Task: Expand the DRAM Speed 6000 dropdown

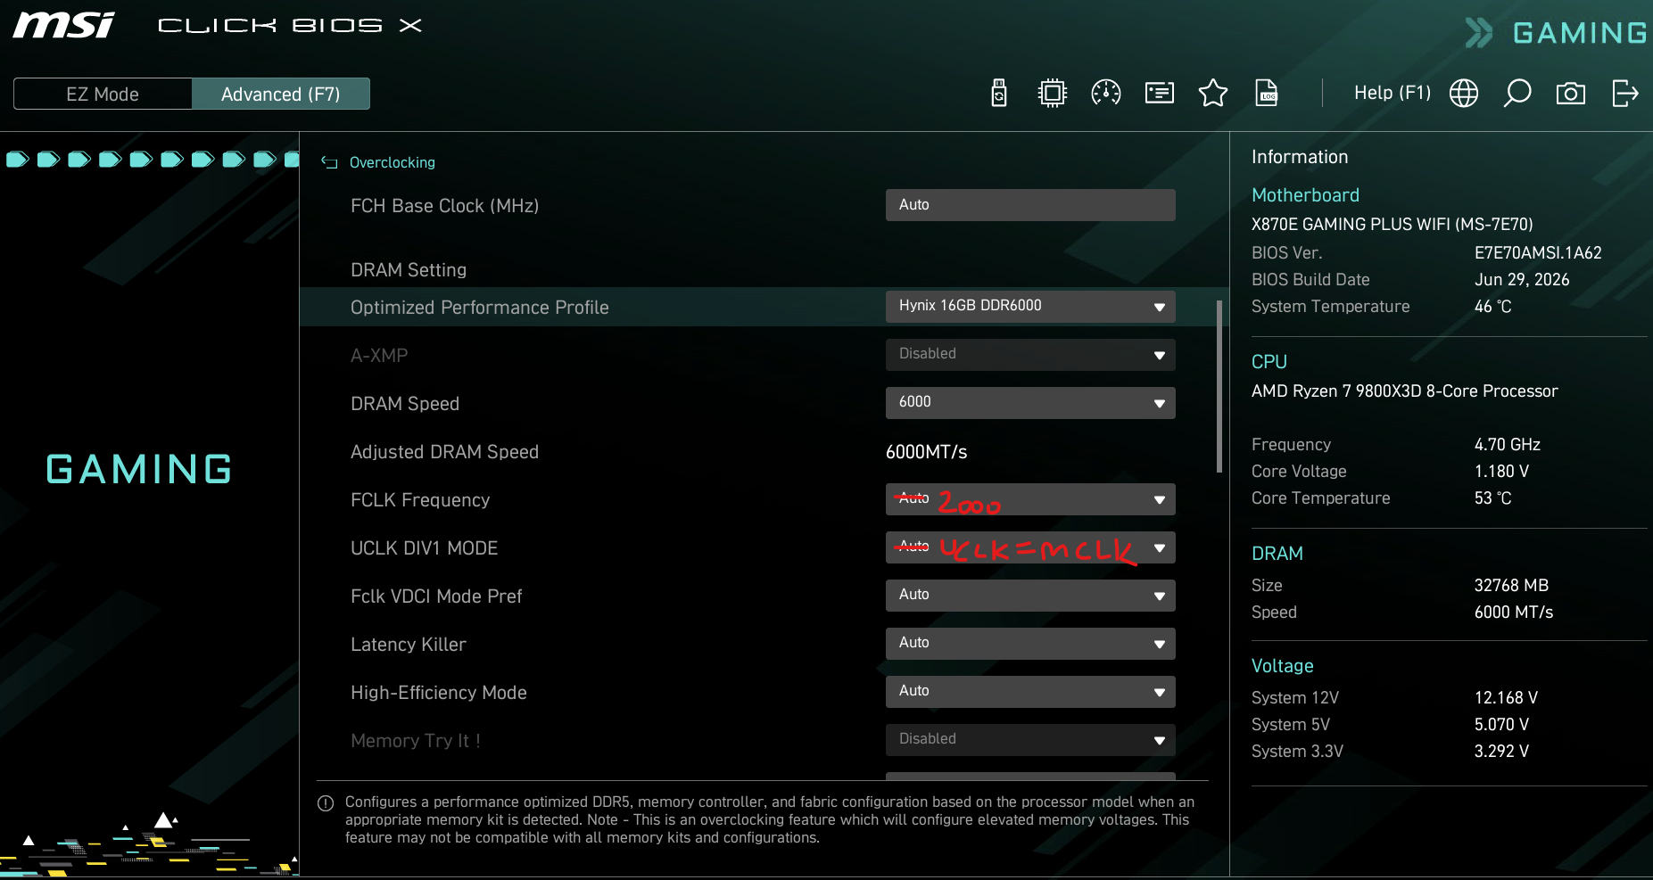Action: tap(1030, 403)
